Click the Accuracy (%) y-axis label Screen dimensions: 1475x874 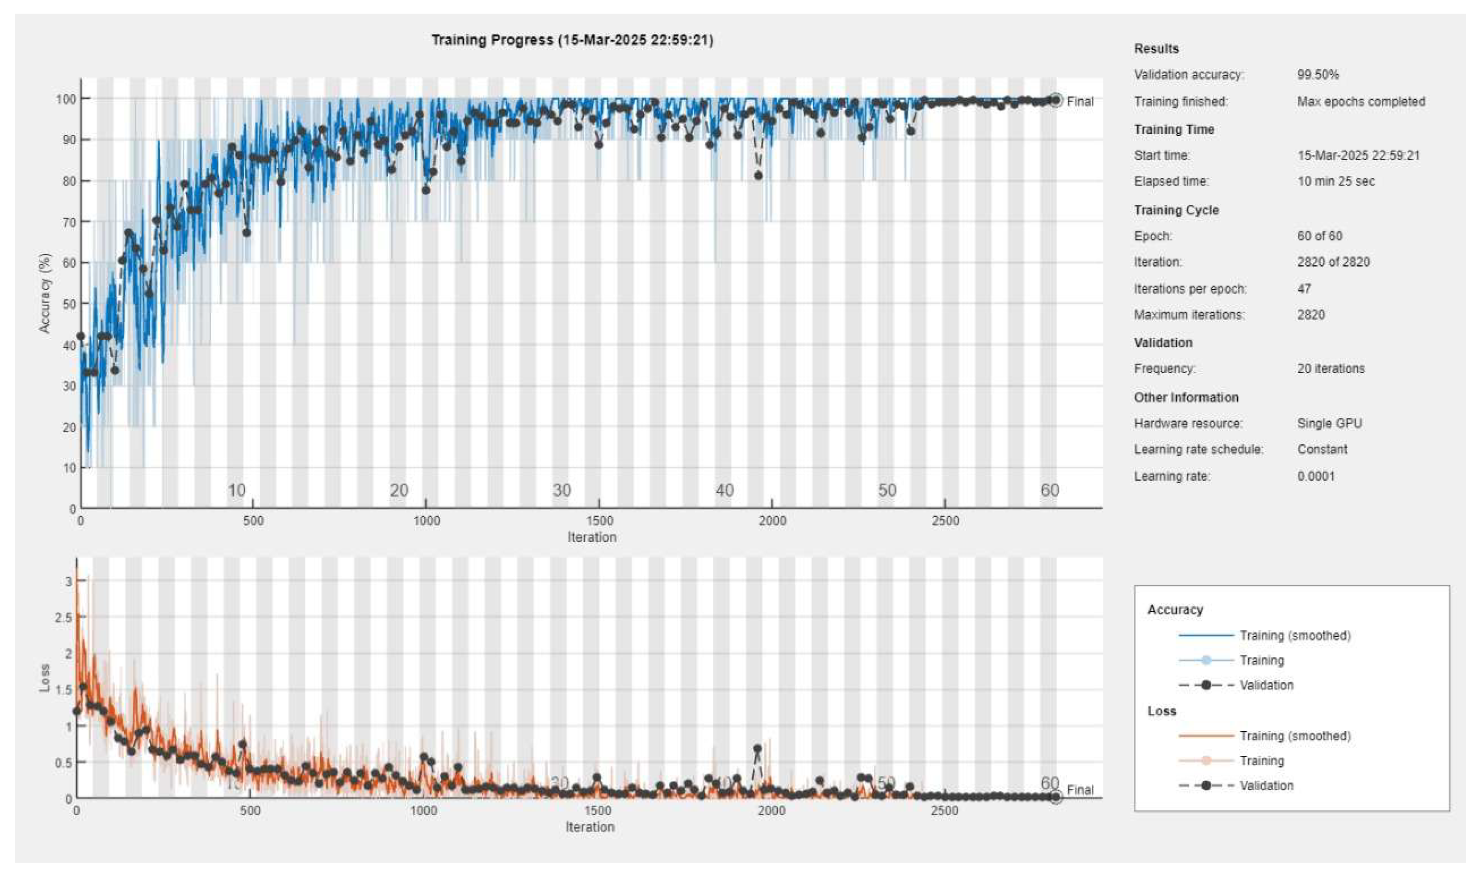45,293
